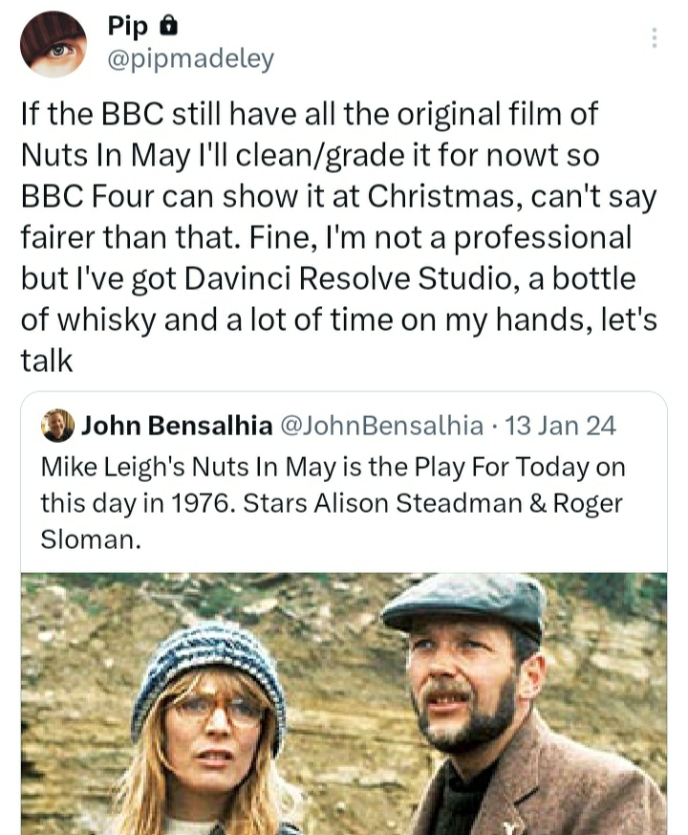Open Pip's profile avatar picture
The width and height of the screenshot is (688, 835).
coord(54,44)
